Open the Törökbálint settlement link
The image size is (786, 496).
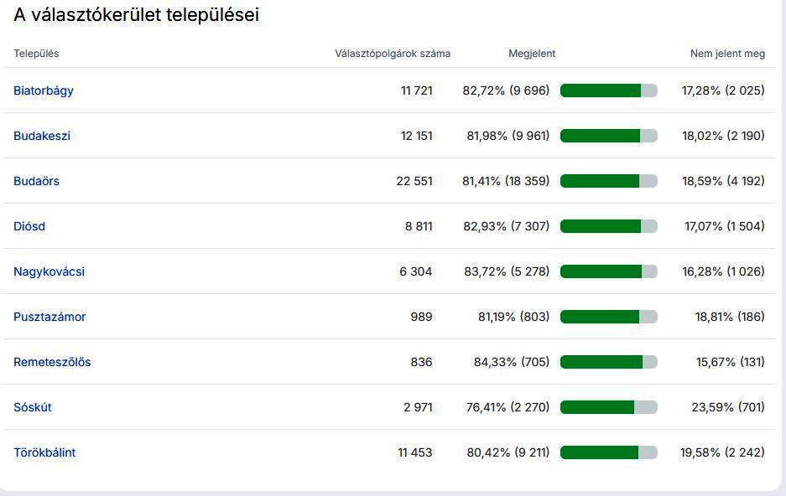(44, 452)
